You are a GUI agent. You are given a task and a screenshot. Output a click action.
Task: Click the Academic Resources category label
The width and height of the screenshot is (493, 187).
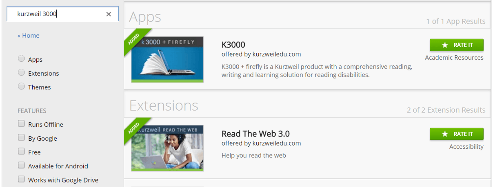(x=454, y=58)
